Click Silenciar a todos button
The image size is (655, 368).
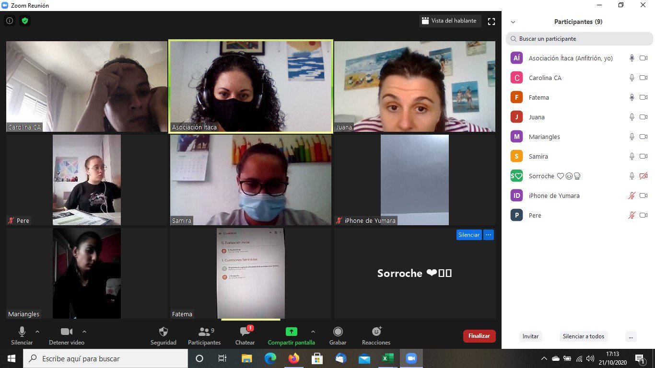tap(584, 336)
